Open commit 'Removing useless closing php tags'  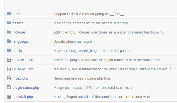click(82, 78)
